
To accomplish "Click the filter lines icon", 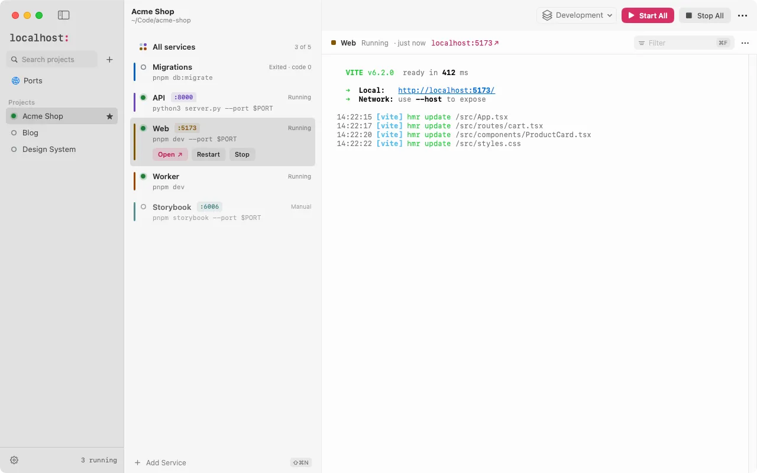I will coord(642,43).
